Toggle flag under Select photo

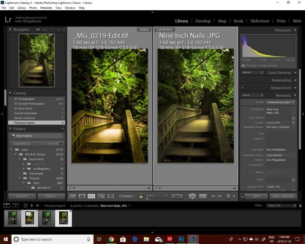click(x=71, y=188)
